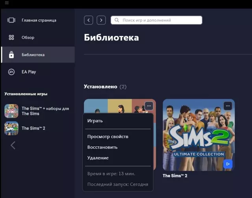Open the hamburger menu icon
The width and height of the screenshot is (252, 198).
pos(7,3)
